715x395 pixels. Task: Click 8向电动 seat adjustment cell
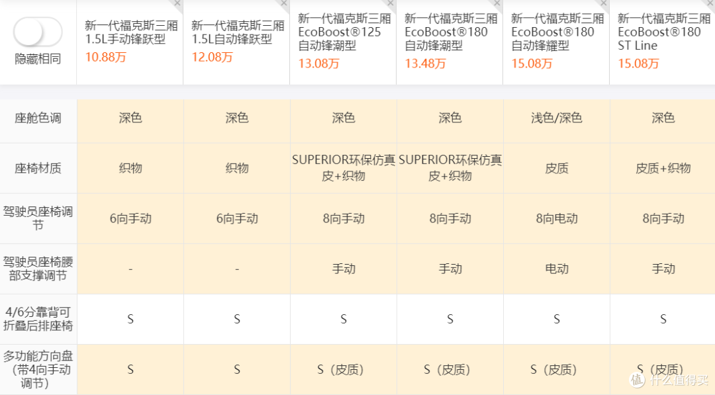click(557, 219)
